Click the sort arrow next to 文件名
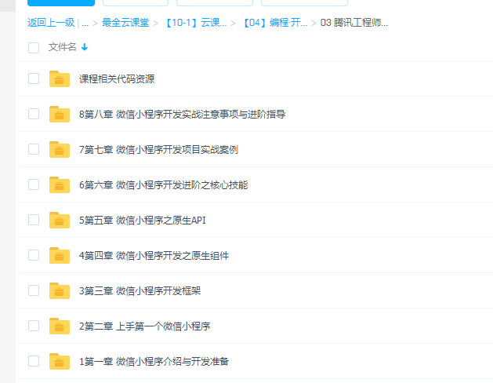493x383 pixels. click(x=85, y=48)
